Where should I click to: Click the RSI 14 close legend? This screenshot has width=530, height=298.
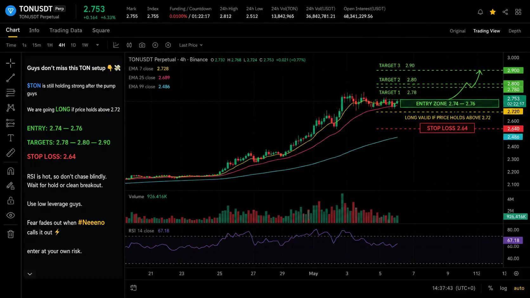tap(149, 231)
